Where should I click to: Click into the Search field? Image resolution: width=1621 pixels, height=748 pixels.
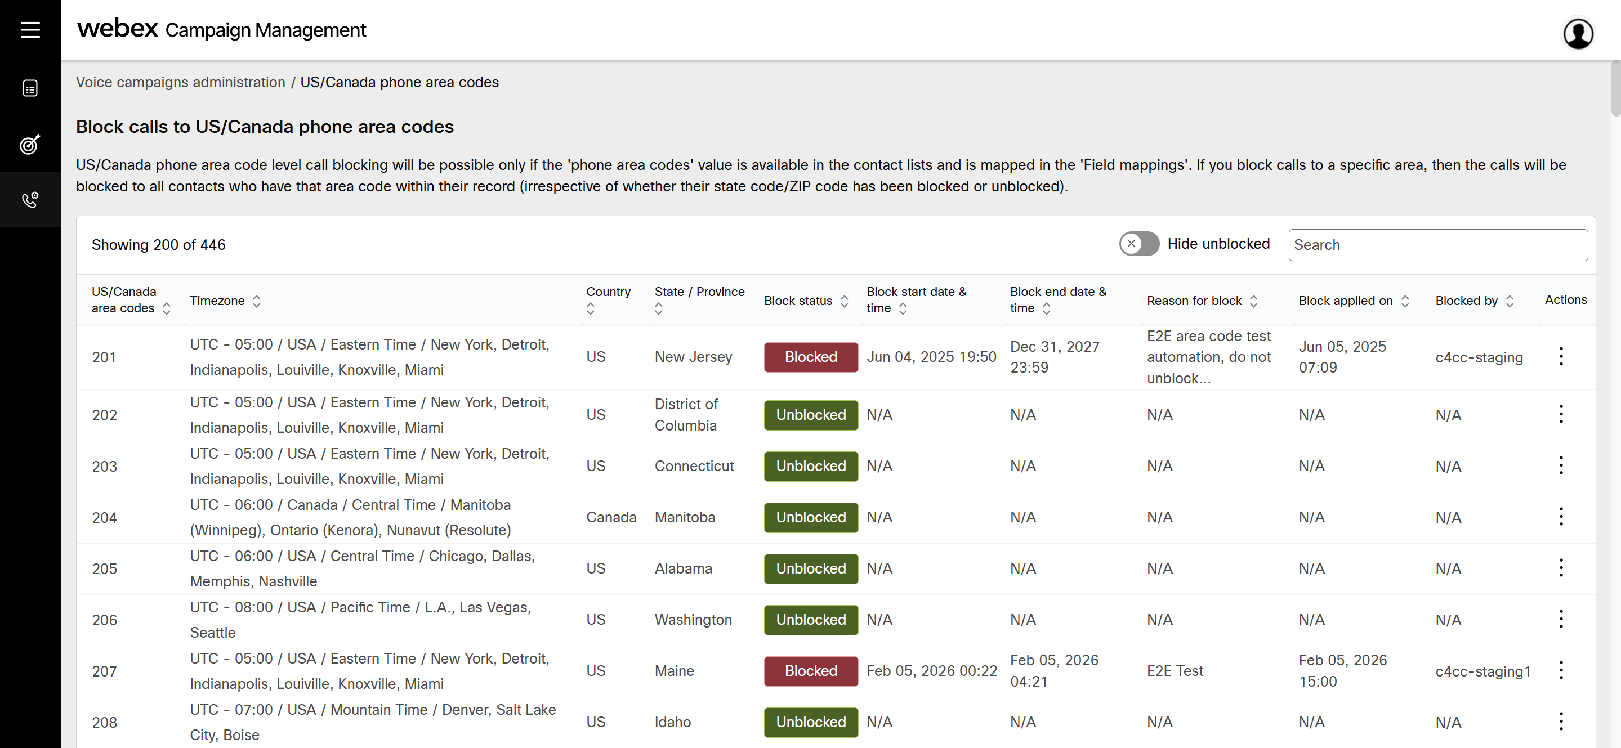[x=1437, y=245]
